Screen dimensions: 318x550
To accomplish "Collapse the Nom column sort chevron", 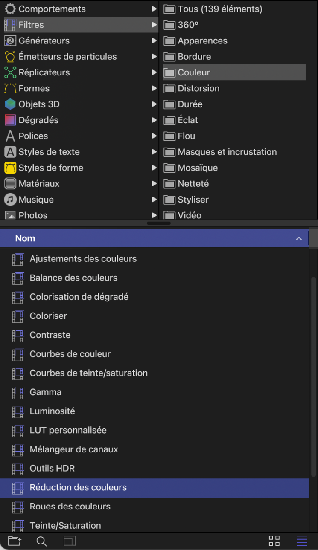I will coord(299,238).
